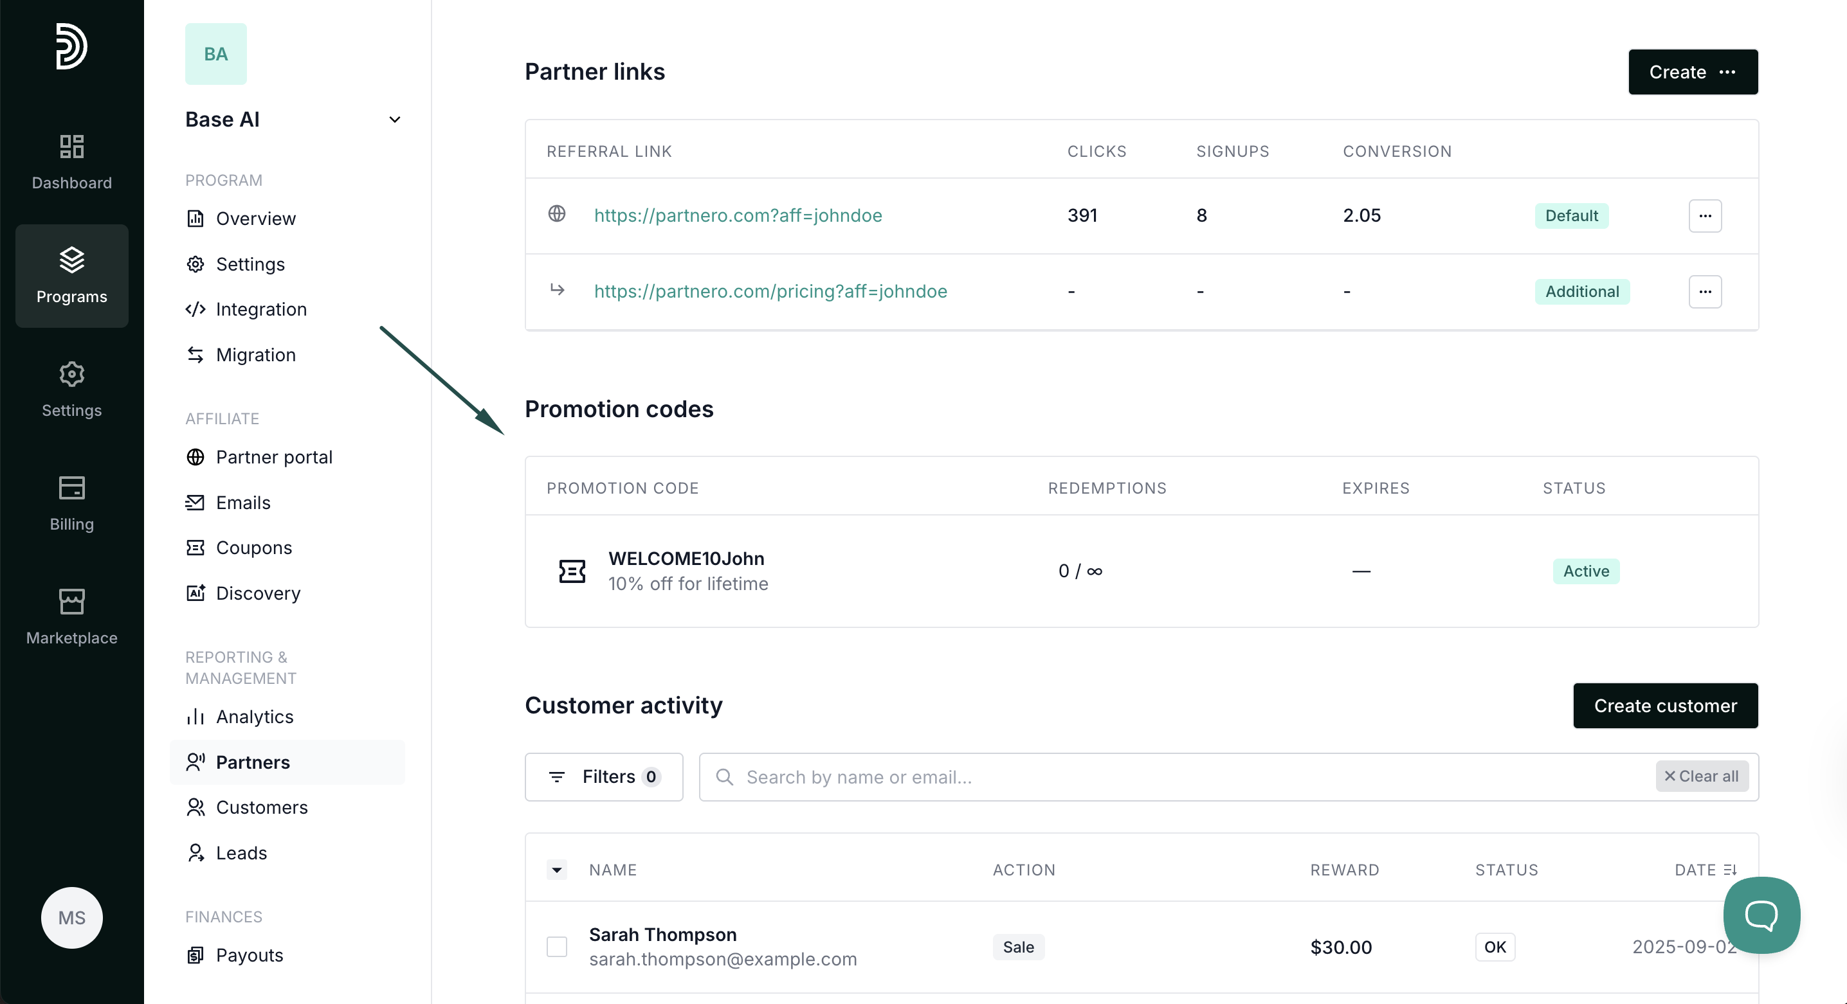This screenshot has width=1847, height=1004.
Task: Sort by the DATE column
Action: point(1705,870)
